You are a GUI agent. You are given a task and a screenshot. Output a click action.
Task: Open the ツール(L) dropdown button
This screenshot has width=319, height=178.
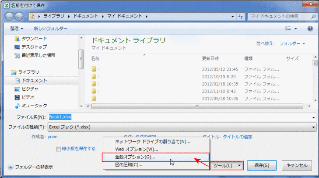tap(226, 166)
